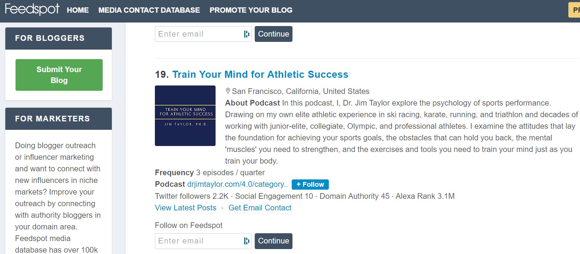Click the Get Email Contact link
Screen dimensions: 580x254
(x=260, y=208)
